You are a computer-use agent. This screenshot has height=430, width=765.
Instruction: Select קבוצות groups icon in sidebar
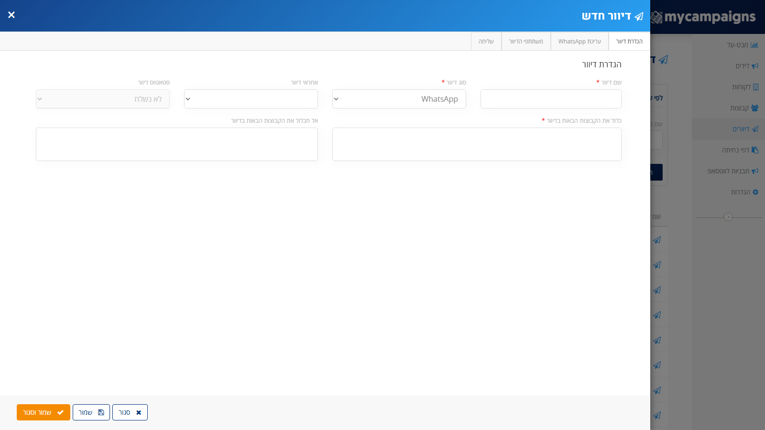(x=755, y=108)
